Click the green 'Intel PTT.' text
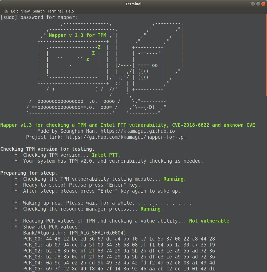 [x=106, y=155]
